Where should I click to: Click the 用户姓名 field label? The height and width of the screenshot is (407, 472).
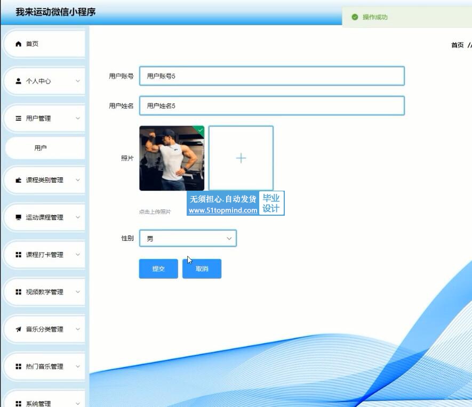click(121, 106)
